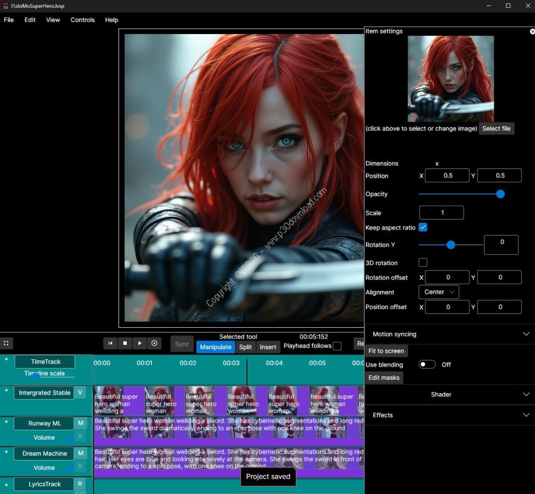
Task: Click the 00:04 timeline marker
Action: tap(274, 363)
